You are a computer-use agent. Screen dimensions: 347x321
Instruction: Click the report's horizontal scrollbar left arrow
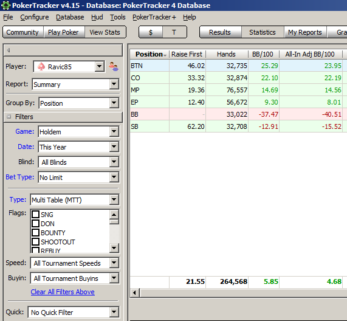click(x=134, y=293)
